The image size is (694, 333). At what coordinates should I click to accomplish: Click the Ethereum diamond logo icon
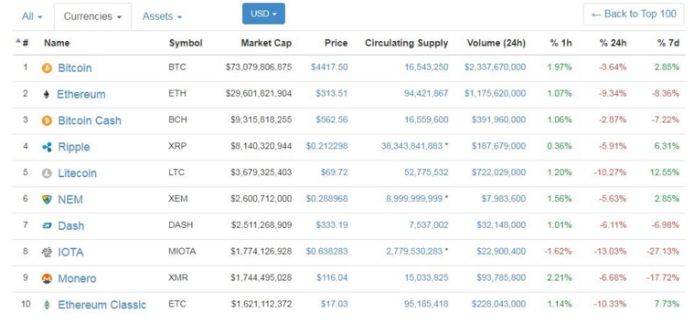pos(47,95)
